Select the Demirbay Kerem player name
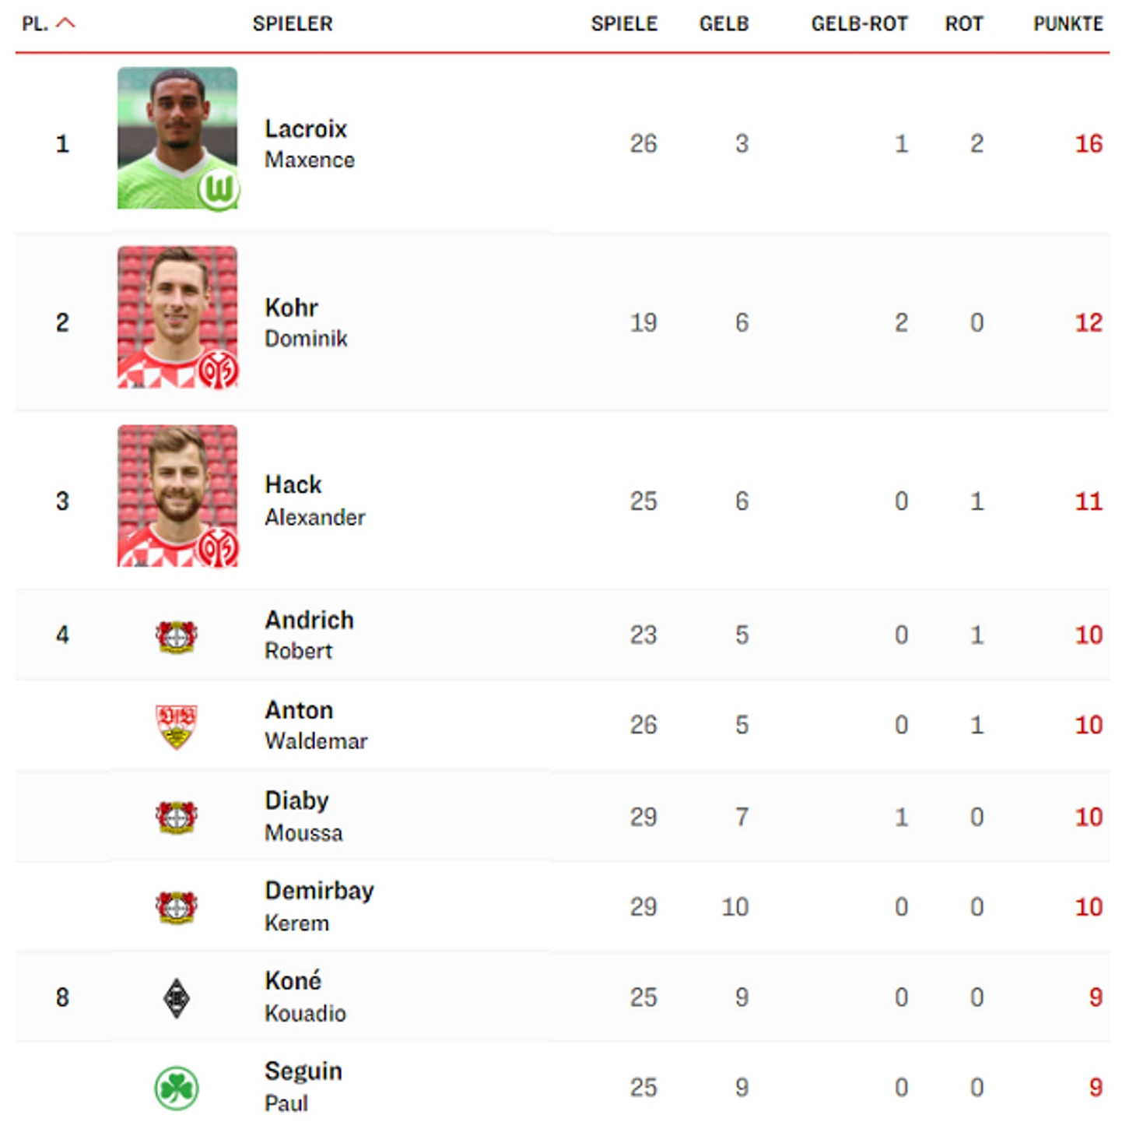 coord(319,906)
